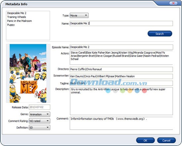Click the Screenwriter field
This screenshot has height=146, width=182.
coord(121,76)
